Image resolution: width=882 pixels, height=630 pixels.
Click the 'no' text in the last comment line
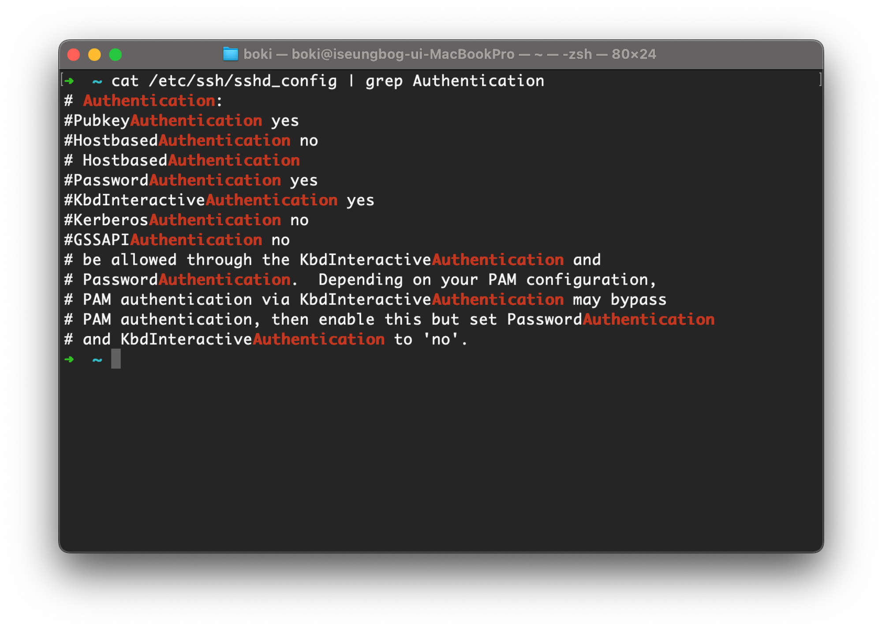click(441, 339)
